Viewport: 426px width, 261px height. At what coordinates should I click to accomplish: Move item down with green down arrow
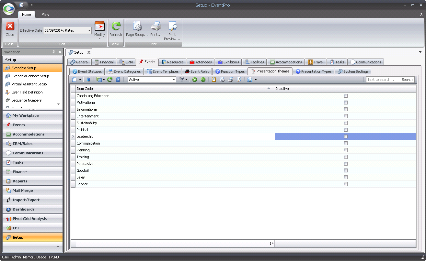coord(203,80)
